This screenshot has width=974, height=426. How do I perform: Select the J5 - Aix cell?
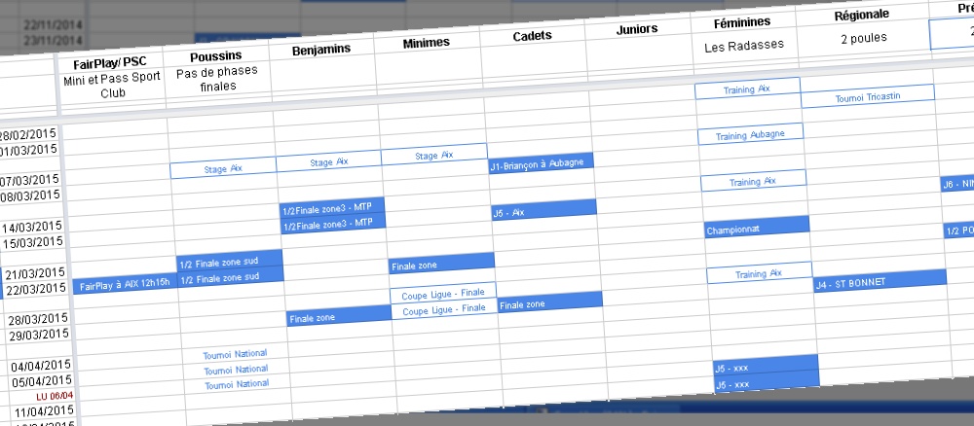tap(544, 211)
